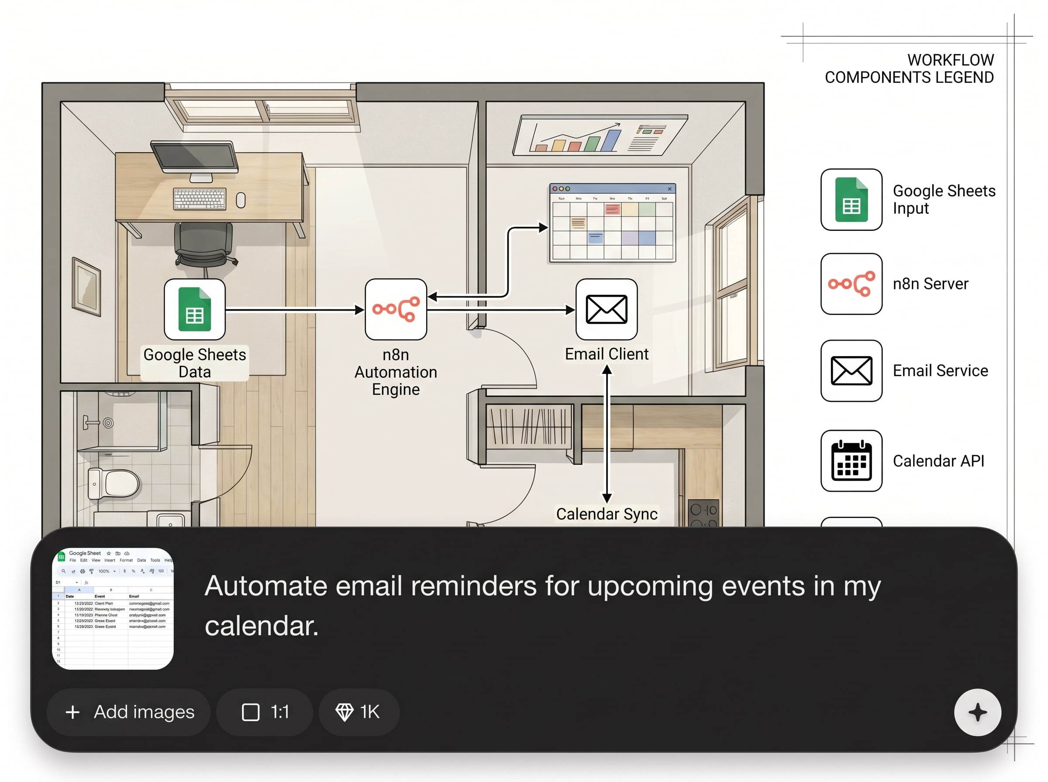This screenshot has height=782, width=1048.
Task: Click the "Email Client" label
Action: click(x=606, y=354)
